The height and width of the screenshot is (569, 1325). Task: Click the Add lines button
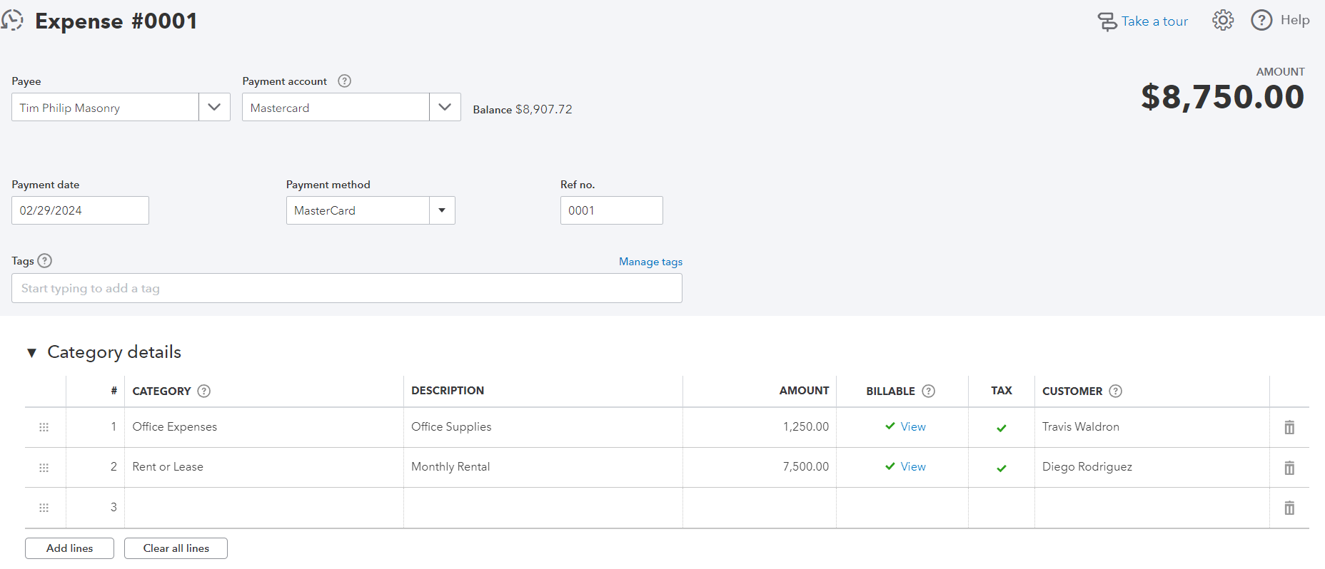[69, 548]
